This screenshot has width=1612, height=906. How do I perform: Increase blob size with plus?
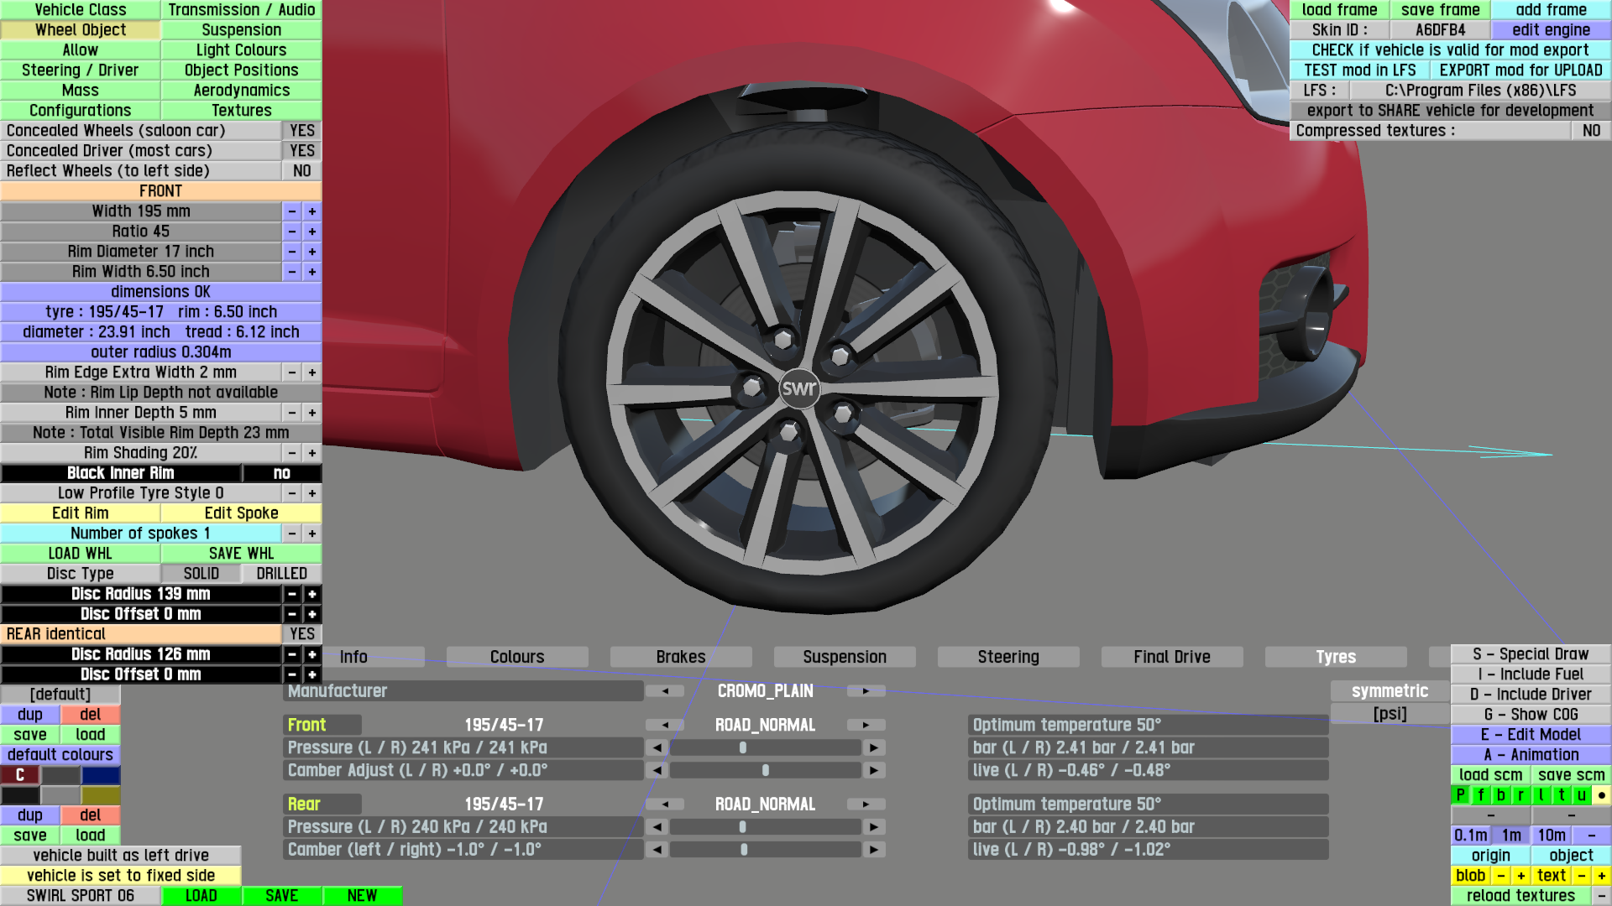coord(1520,876)
